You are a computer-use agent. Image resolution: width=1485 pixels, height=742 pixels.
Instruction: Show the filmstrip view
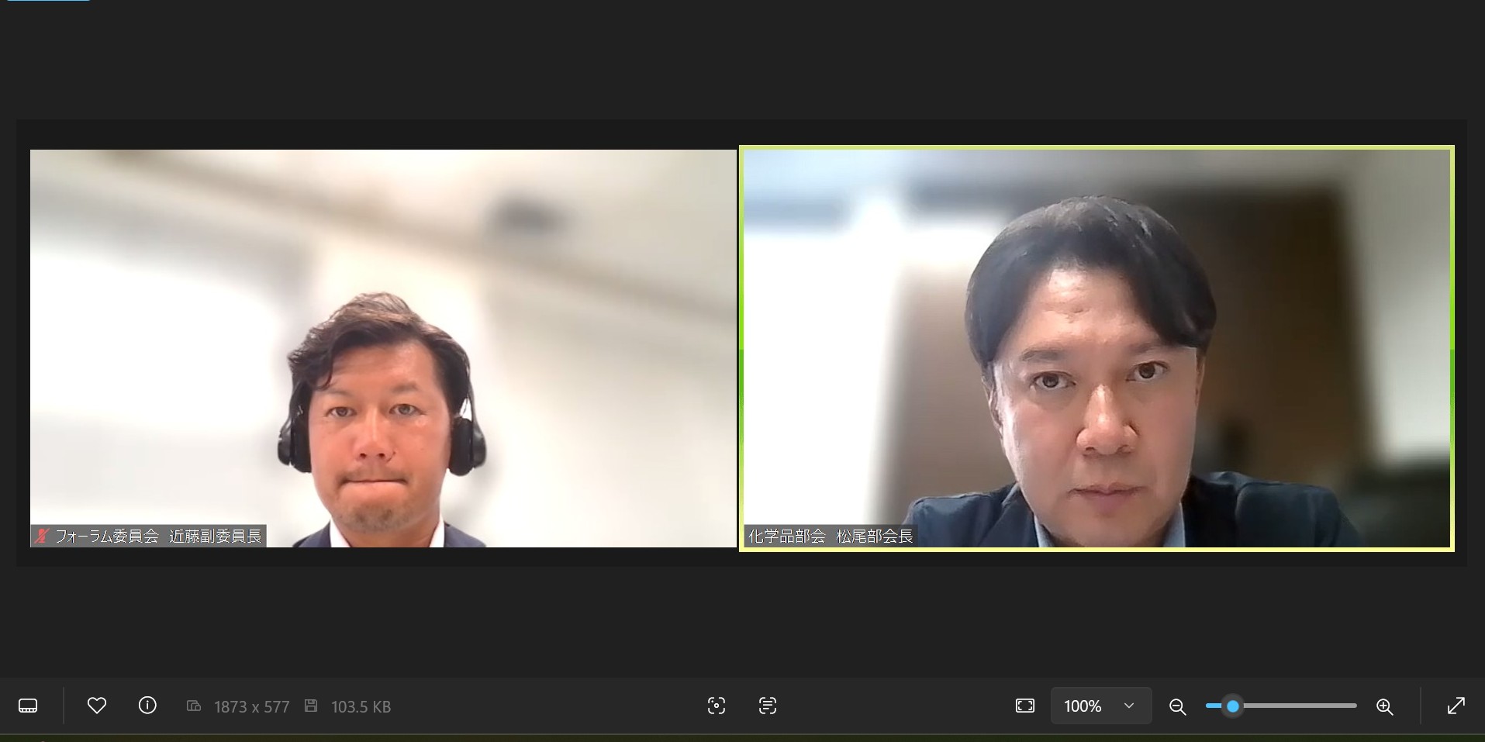point(28,706)
